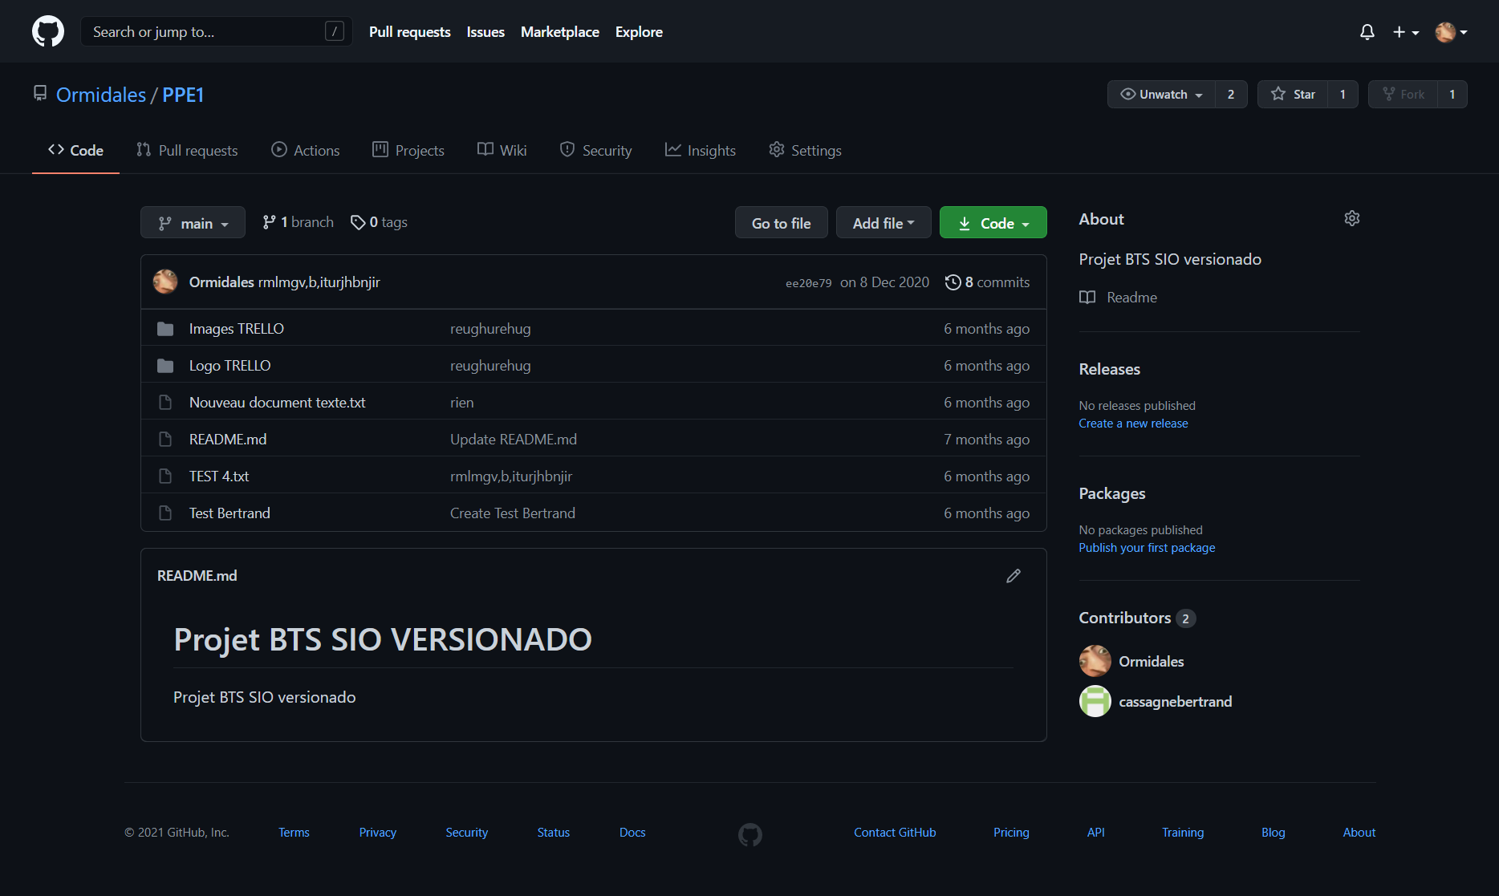Open the notifications bell
Image resolution: width=1499 pixels, height=896 pixels.
click(x=1367, y=32)
